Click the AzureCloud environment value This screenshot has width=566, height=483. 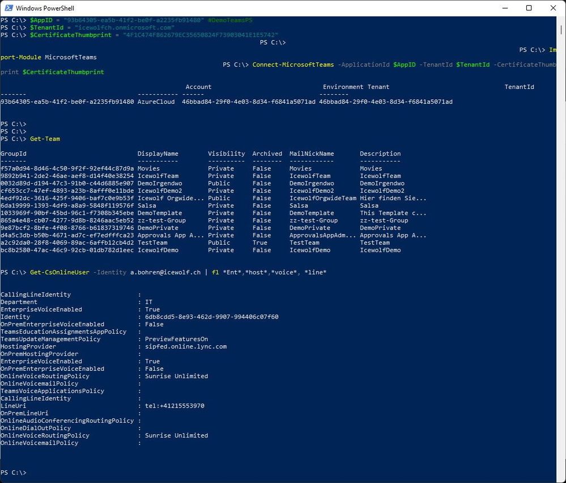(156, 102)
